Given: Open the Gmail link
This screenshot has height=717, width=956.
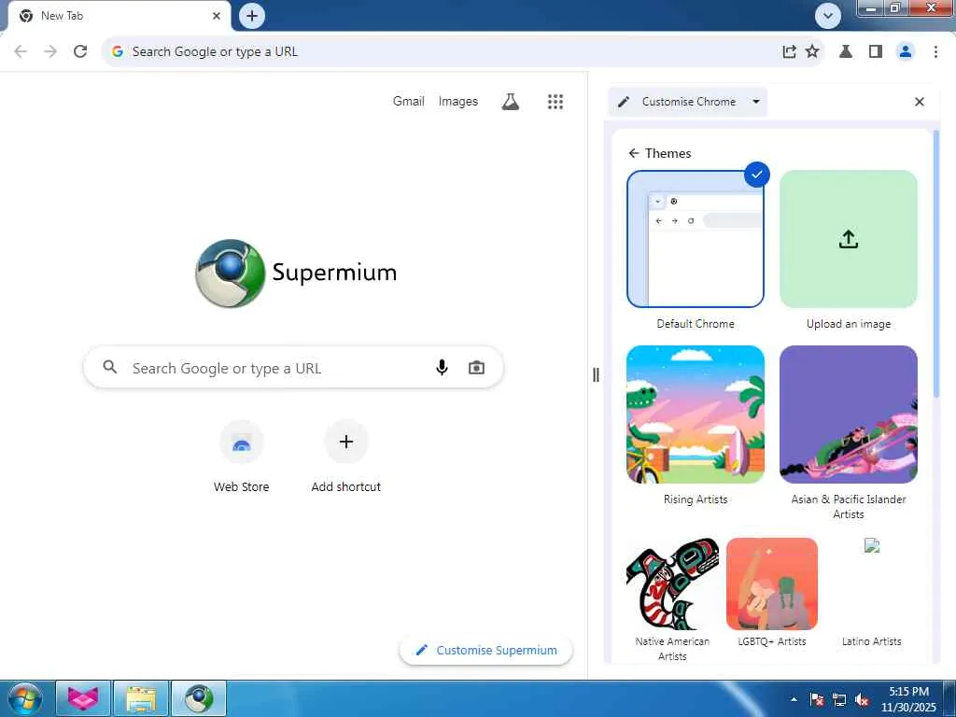Looking at the screenshot, I should point(409,101).
